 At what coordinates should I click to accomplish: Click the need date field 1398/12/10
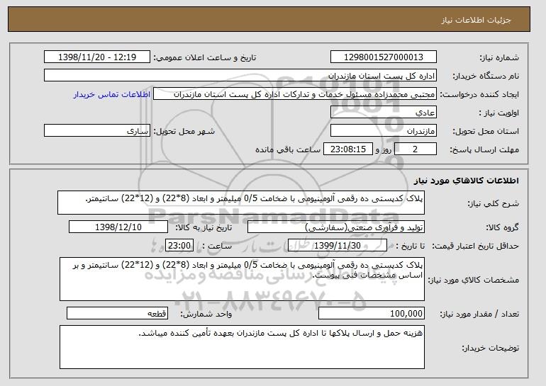118,227
